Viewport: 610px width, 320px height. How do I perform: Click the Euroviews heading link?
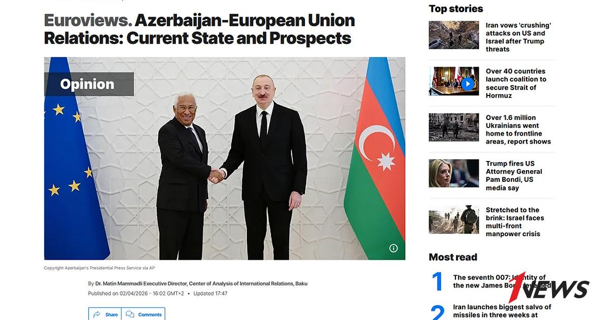pyautogui.click(x=88, y=21)
